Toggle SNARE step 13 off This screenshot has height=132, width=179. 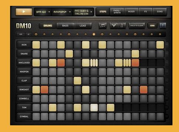pos(135,54)
